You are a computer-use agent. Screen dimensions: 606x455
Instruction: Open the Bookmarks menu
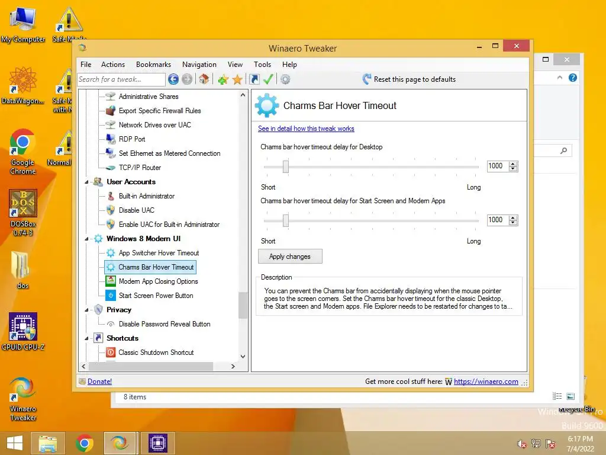153,65
